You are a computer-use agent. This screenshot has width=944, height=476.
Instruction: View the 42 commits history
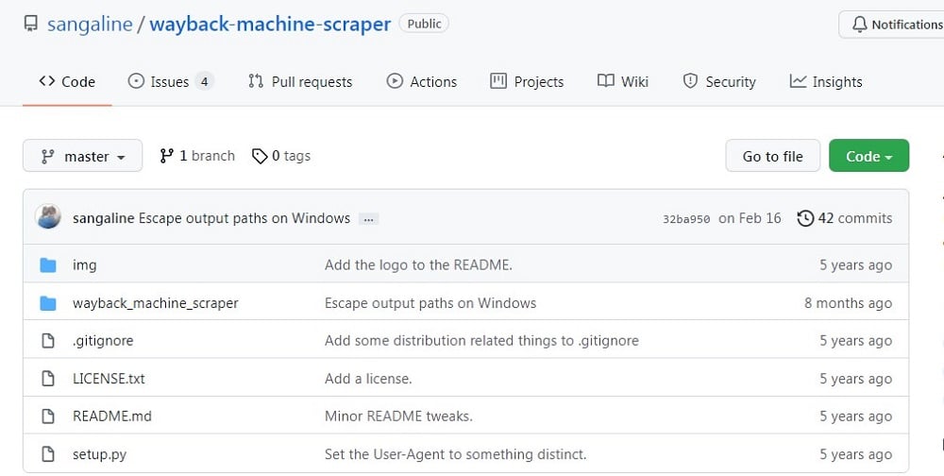[845, 218]
